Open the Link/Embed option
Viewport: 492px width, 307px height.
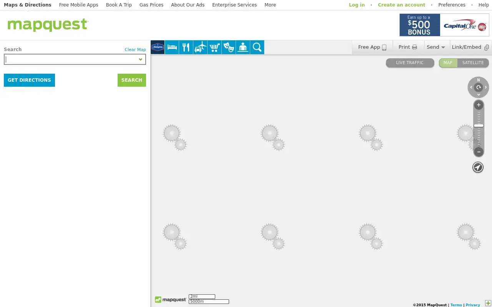(x=470, y=47)
